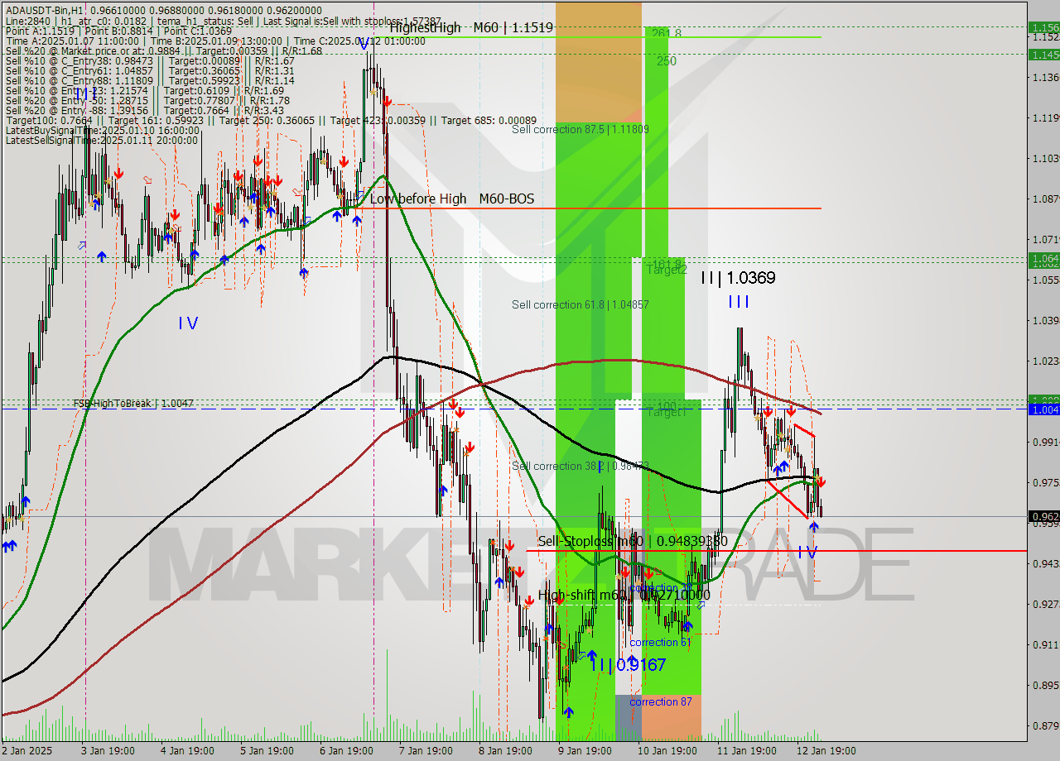The image size is (1060, 761).
Task: Click the '2 Jan 2025' time axis label
Action: click(x=26, y=751)
